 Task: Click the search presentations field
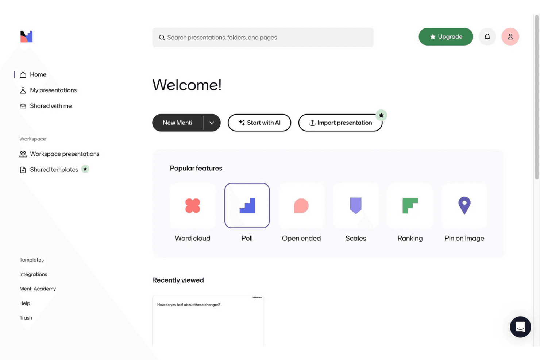[263, 37]
